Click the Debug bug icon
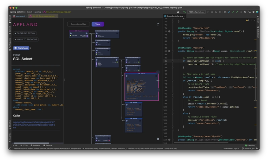This screenshot has height=161, width=268. 212,12
